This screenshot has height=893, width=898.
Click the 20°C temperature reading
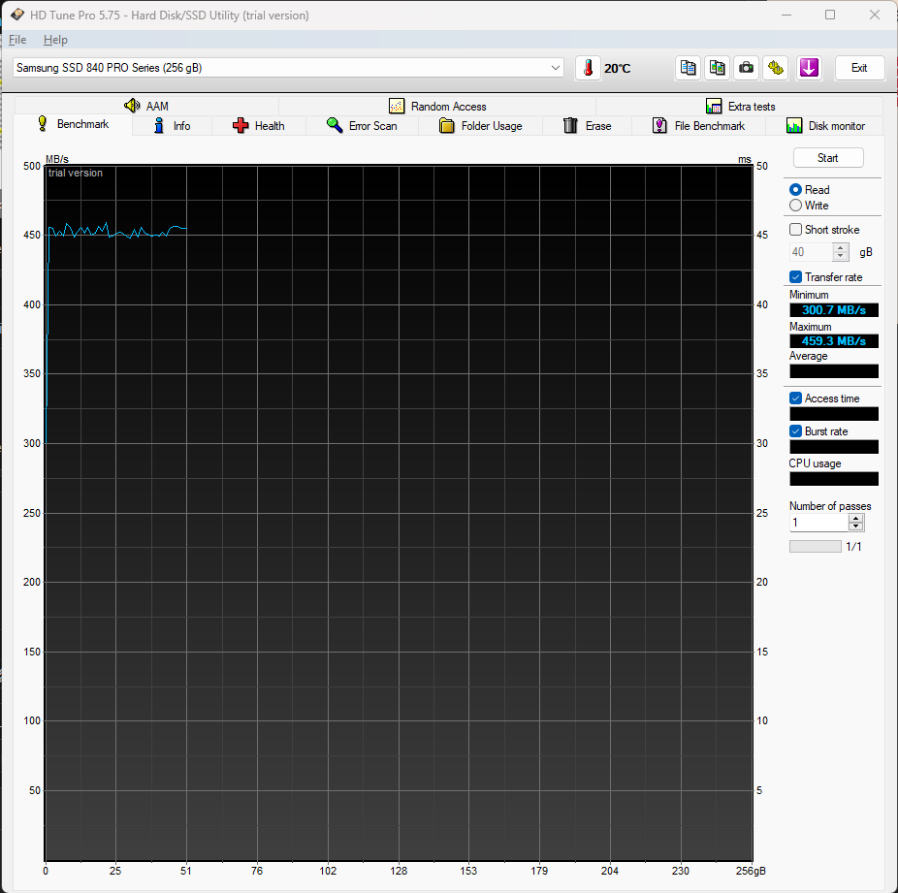pyautogui.click(x=618, y=69)
